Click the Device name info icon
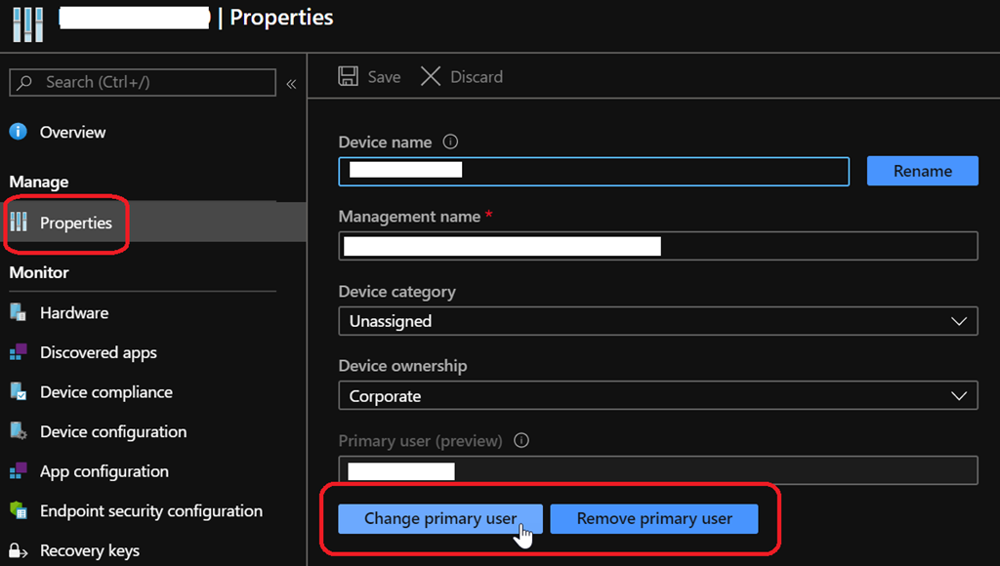The image size is (1000, 566). (x=450, y=141)
